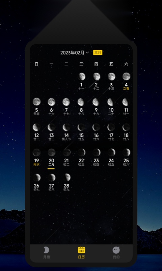Open the 2023年02月 month dropdown
This screenshot has width=162, height=271.
pos(75,53)
